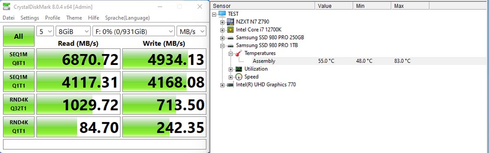Open the test count dropdown showing 5
489x153 pixels.
(45, 32)
